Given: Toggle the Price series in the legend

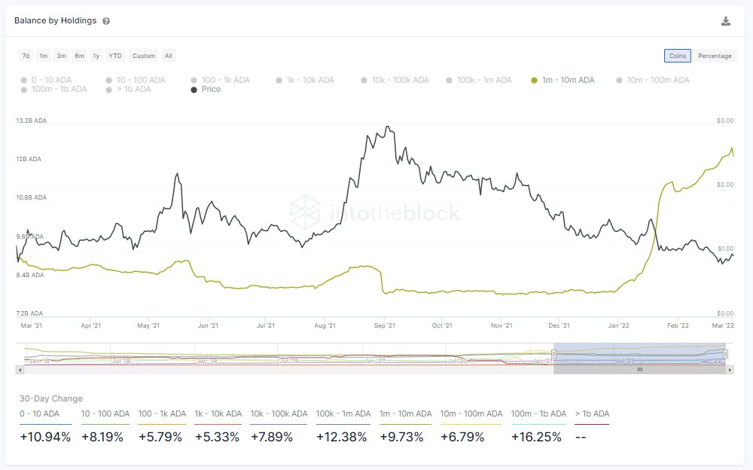Looking at the screenshot, I should click(x=203, y=89).
